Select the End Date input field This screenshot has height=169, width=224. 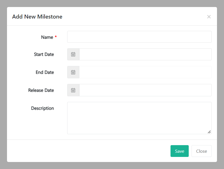click(145, 72)
